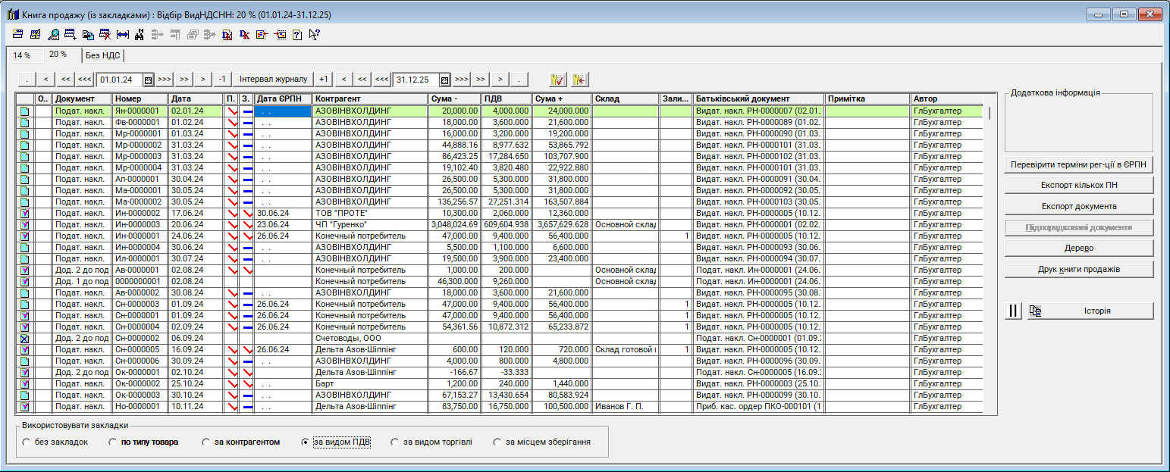Click the wrench with red checkmark icon
The width and height of the screenshot is (1170, 472).
(558, 80)
